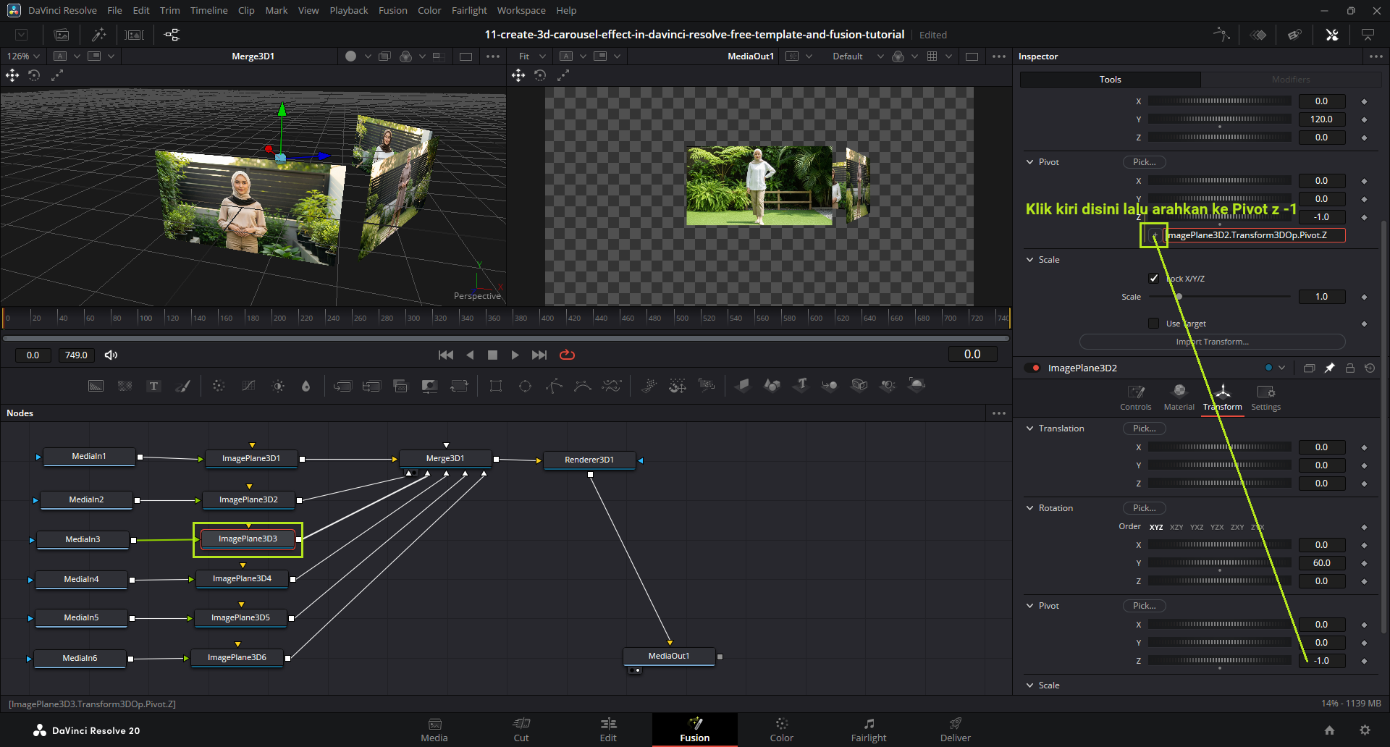This screenshot has width=1390, height=747.
Task: Toggle the ImagePlane3D2 enable switch
Action: coord(1032,368)
